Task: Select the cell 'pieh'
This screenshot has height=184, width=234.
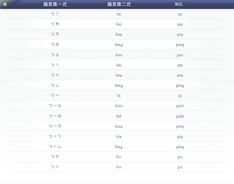Action: (x=180, y=116)
